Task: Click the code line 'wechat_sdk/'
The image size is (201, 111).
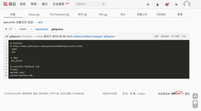Action: point(17,72)
